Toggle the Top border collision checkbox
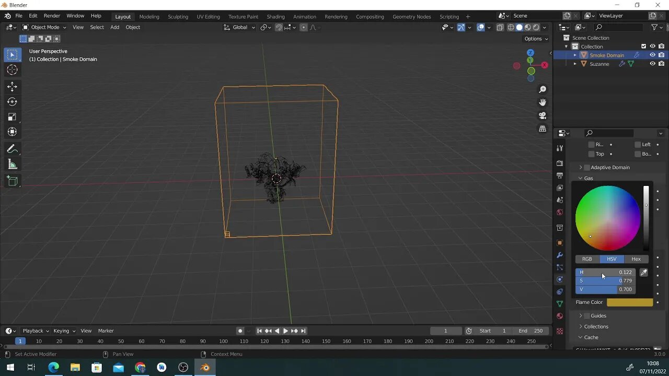 591,154
